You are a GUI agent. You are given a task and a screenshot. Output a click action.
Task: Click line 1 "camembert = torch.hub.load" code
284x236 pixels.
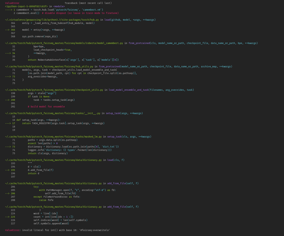click(60, 10)
